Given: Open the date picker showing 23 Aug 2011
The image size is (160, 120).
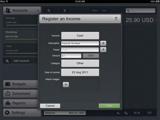Looking at the screenshot, I should [80, 72].
